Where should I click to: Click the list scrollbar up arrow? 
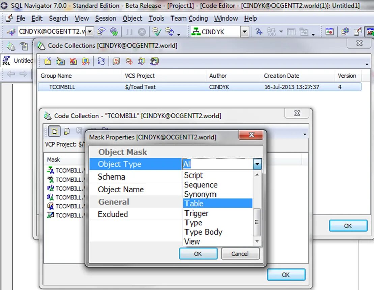coord(257,175)
